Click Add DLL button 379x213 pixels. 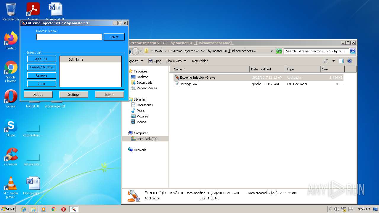(x=41, y=59)
